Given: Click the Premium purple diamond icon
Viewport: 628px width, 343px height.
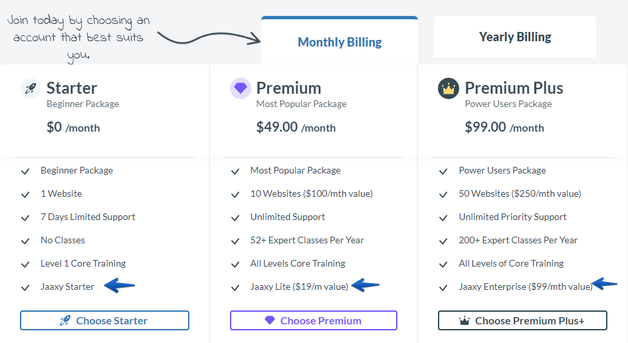Looking at the screenshot, I should pyautogui.click(x=241, y=88).
